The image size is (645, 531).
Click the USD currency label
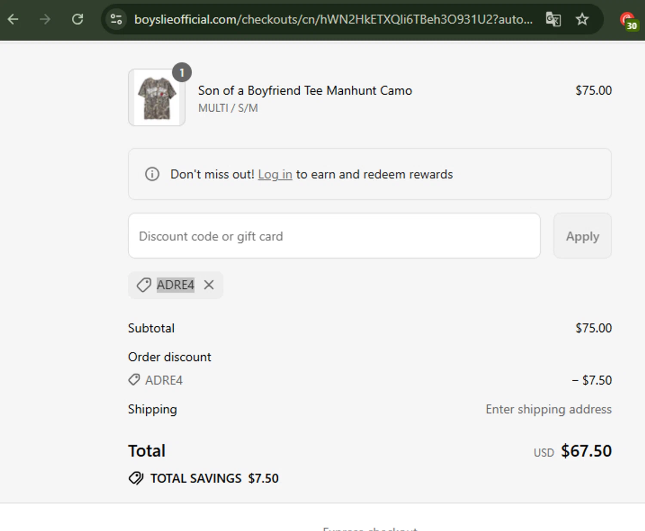coord(544,453)
